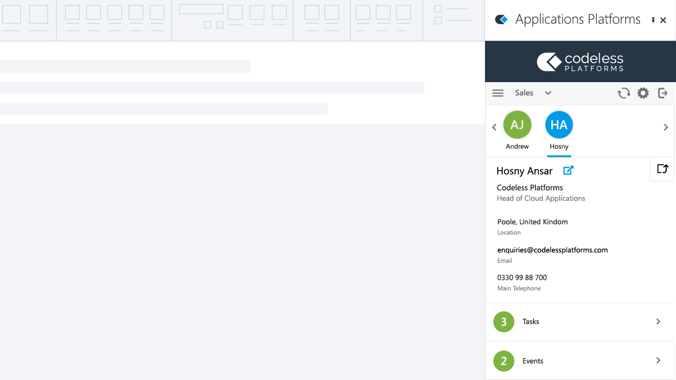This screenshot has width=676, height=380.
Task: Expand the Events row chevron
Action: (x=658, y=361)
